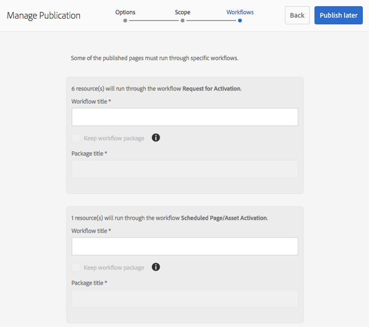
Task: Click Package title field under Scheduled Page/Asset Activation
Action: click(x=184, y=298)
